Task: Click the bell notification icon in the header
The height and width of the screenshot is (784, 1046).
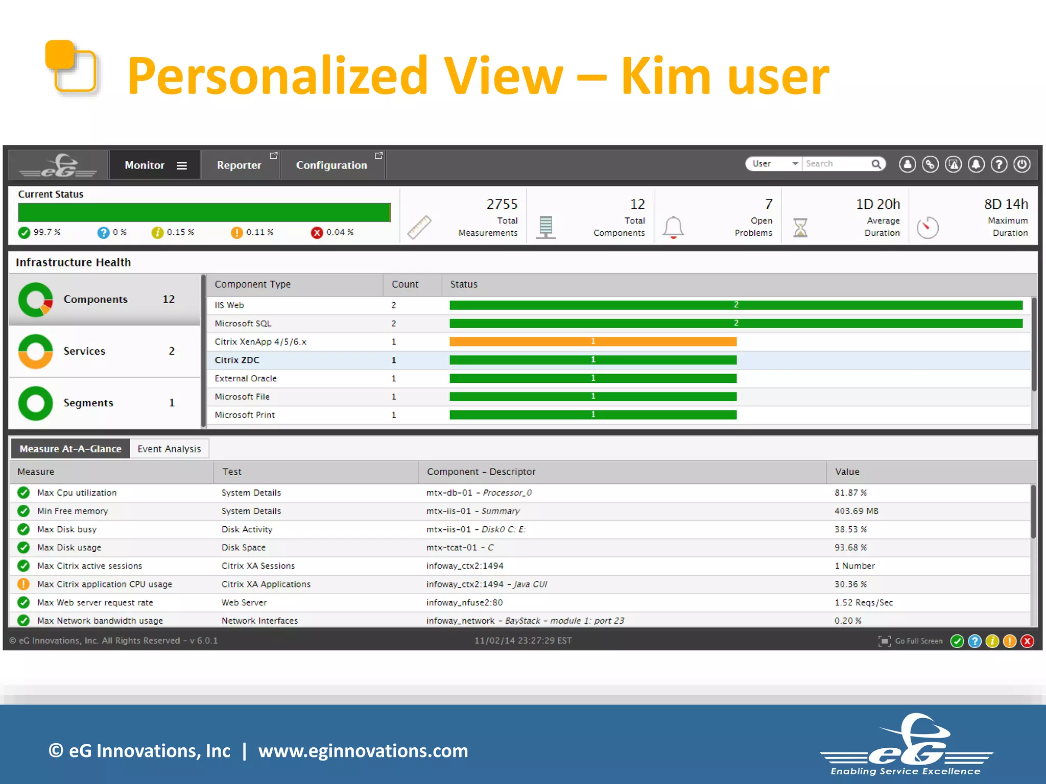Action: (x=976, y=164)
